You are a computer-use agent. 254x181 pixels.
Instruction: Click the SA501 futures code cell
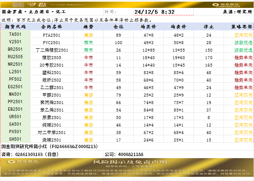click(x=15, y=124)
